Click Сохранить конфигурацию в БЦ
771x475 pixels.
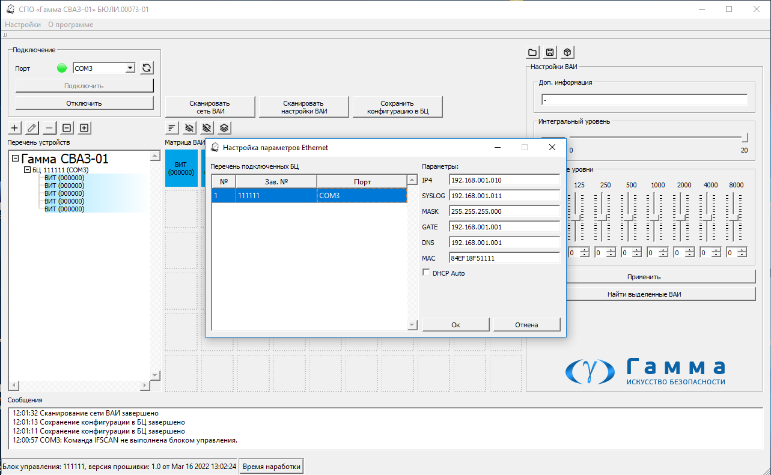(x=397, y=107)
